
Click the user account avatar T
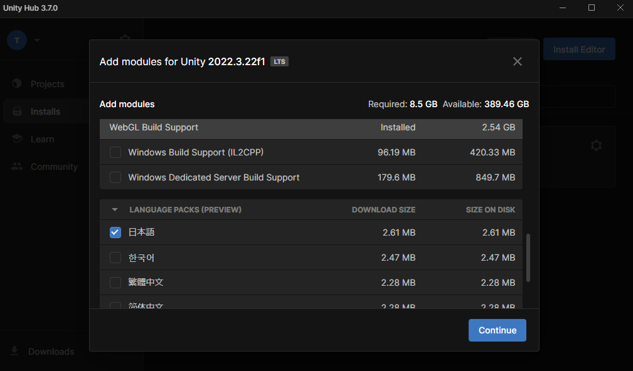pos(17,40)
